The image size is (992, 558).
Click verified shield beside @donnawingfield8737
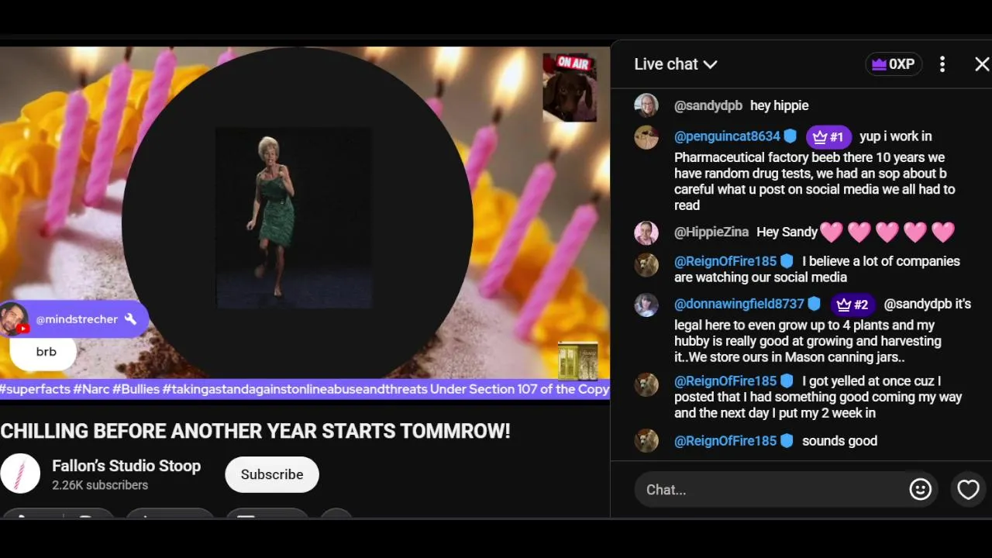pos(814,304)
